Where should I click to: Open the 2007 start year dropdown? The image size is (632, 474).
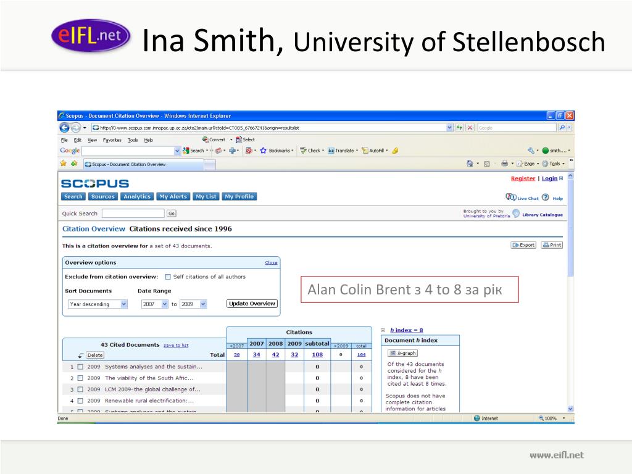click(x=165, y=304)
